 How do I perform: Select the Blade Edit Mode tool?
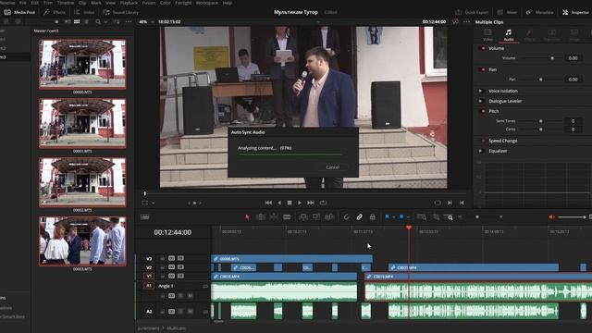(x=287, y=217)
